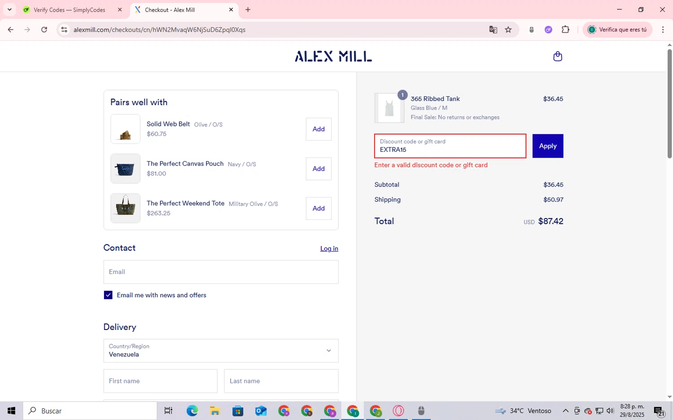The image size is (673, 420).
Task: Click the Discount code or gift card field
Action: [450, 146]
